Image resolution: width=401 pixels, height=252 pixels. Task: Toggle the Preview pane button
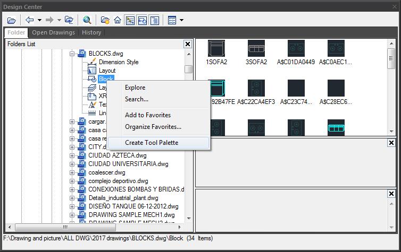(x=142, y=20)
